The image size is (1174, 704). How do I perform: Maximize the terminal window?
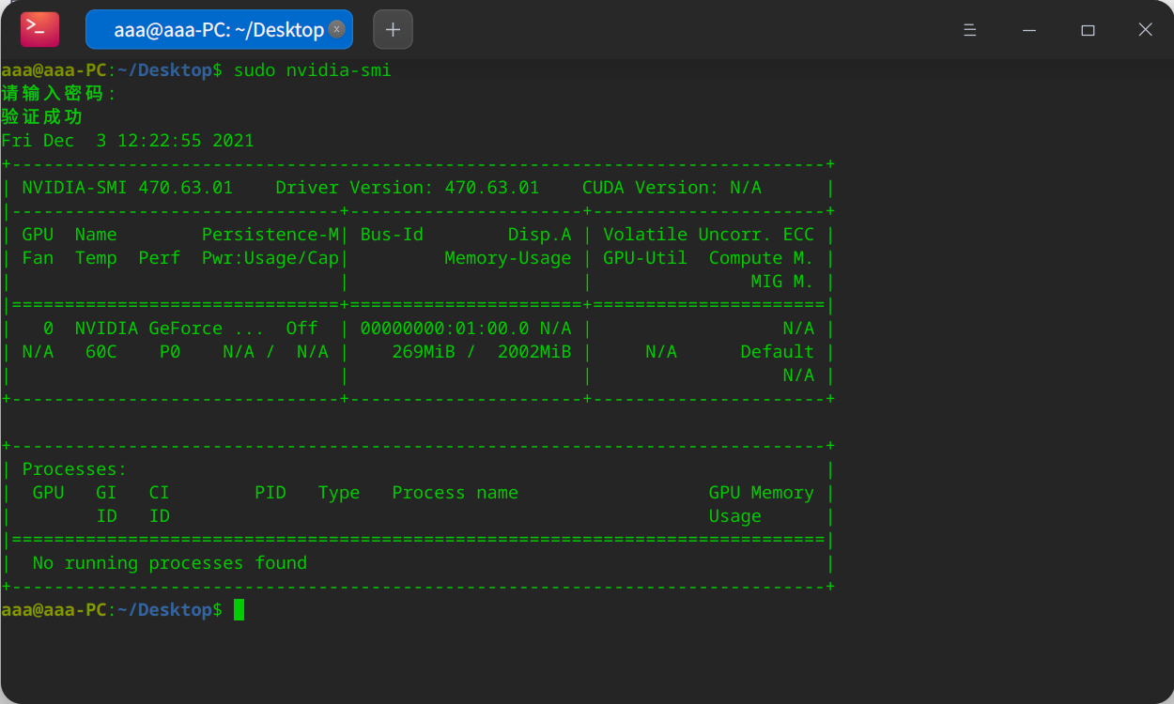pyautogui.click(x=1088, y=30)
